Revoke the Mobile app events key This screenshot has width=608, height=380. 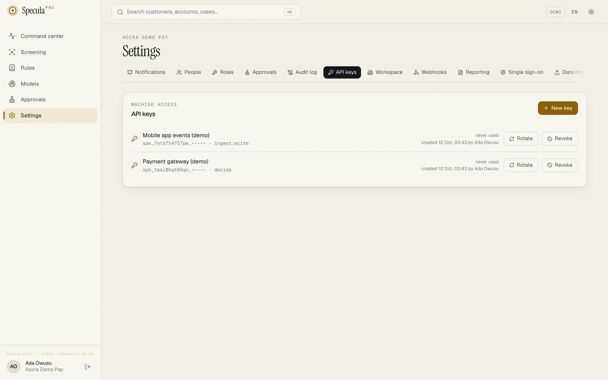(560, 139)
